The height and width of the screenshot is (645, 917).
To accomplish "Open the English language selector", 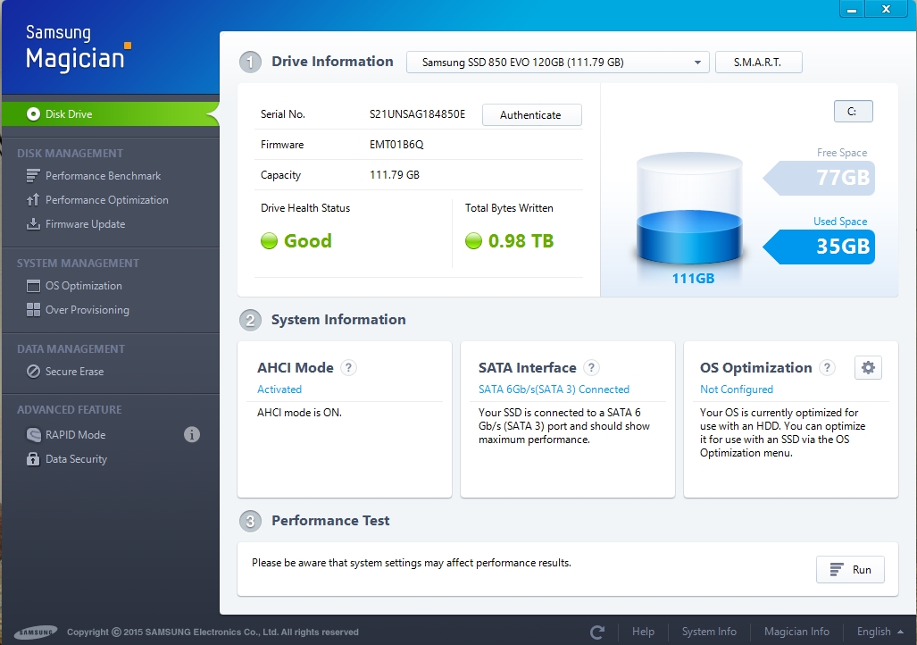I will (x=879, y=632).
